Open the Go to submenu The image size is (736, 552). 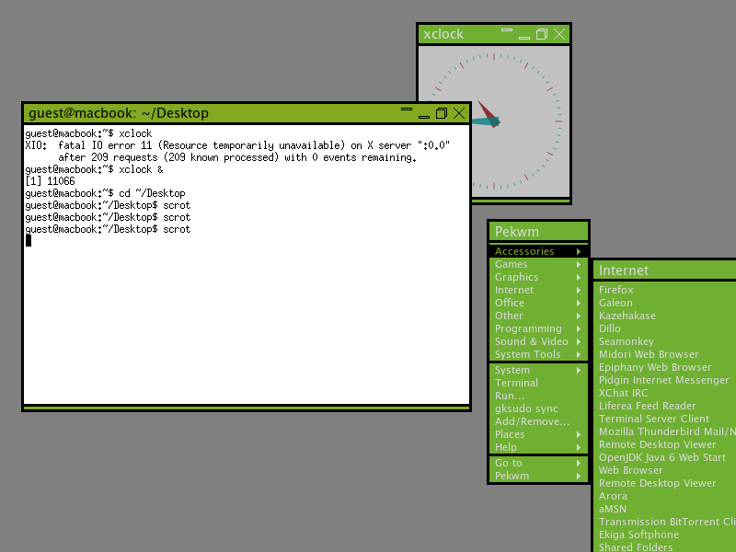pos(538,463)
